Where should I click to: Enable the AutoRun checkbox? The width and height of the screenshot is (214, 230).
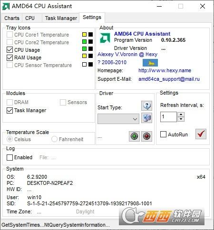(163, 134)
